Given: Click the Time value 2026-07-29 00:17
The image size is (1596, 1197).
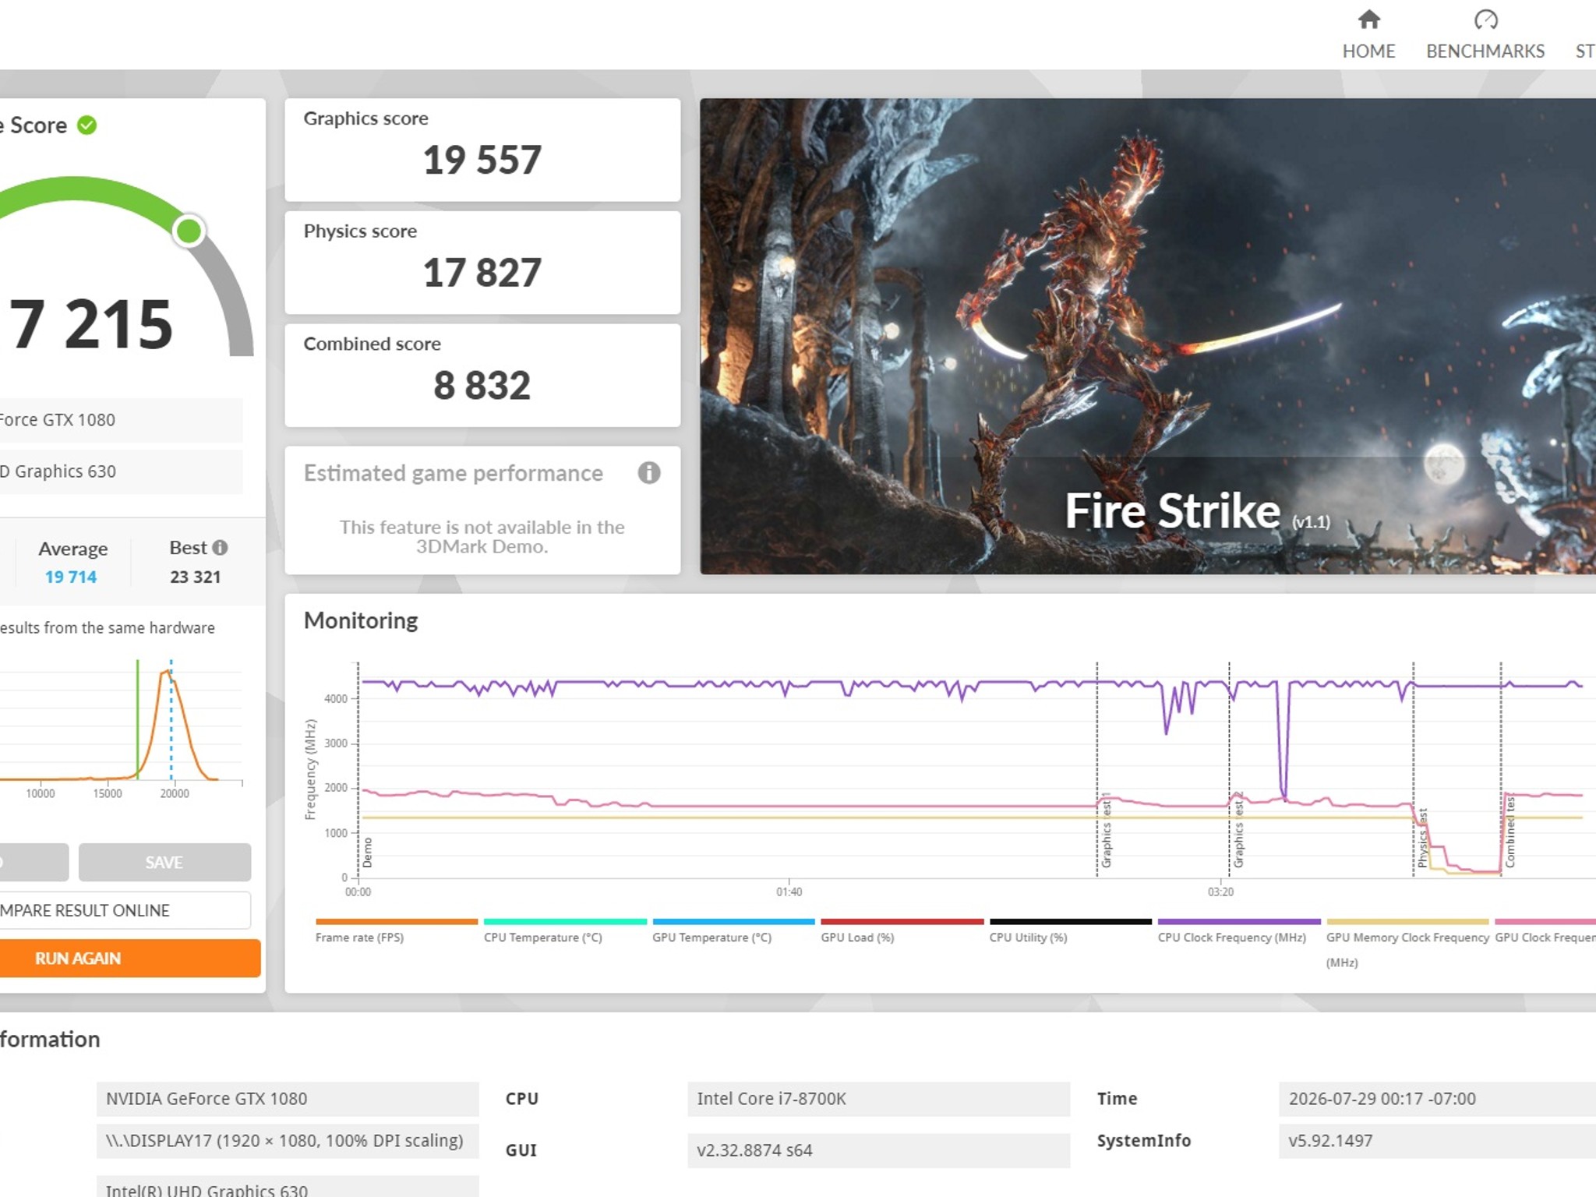Looking at the screenshot, I should tap(1437, 1099).
